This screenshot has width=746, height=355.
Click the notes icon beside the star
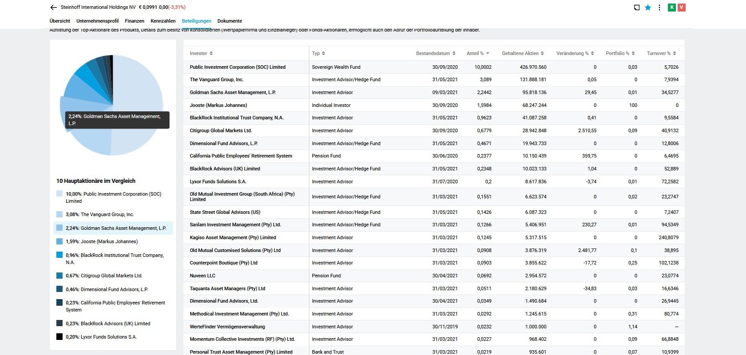point(637,8)
